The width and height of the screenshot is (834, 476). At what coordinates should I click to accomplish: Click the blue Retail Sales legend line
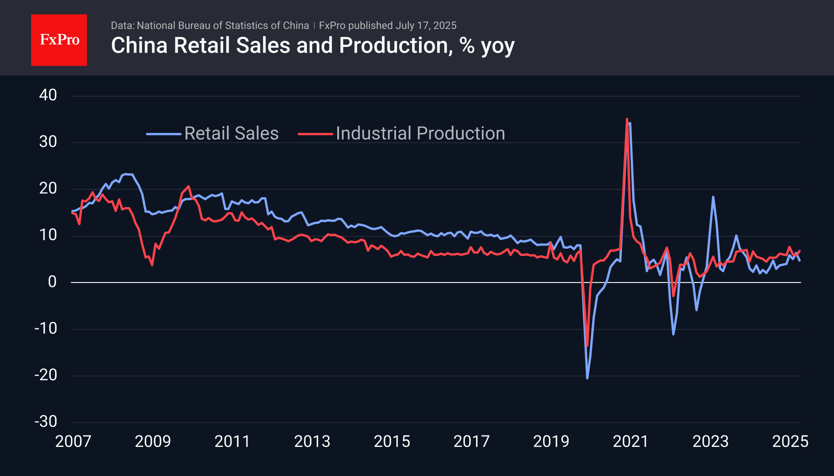tap(164, 134)
